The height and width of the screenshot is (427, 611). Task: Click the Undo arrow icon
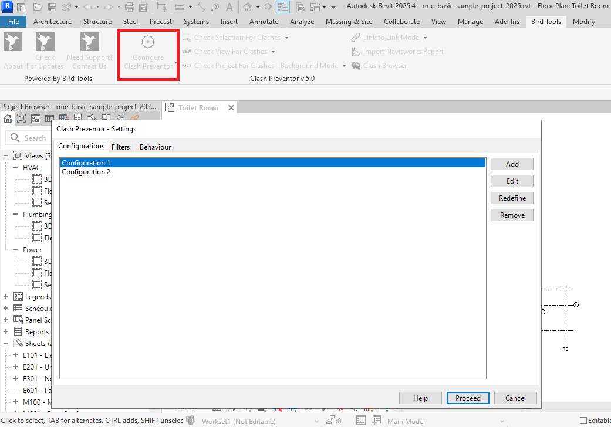click(87, 6)
